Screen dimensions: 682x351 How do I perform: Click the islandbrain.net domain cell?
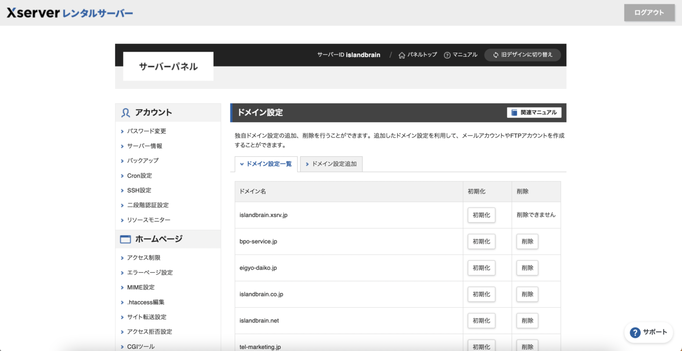coord(349,320)
